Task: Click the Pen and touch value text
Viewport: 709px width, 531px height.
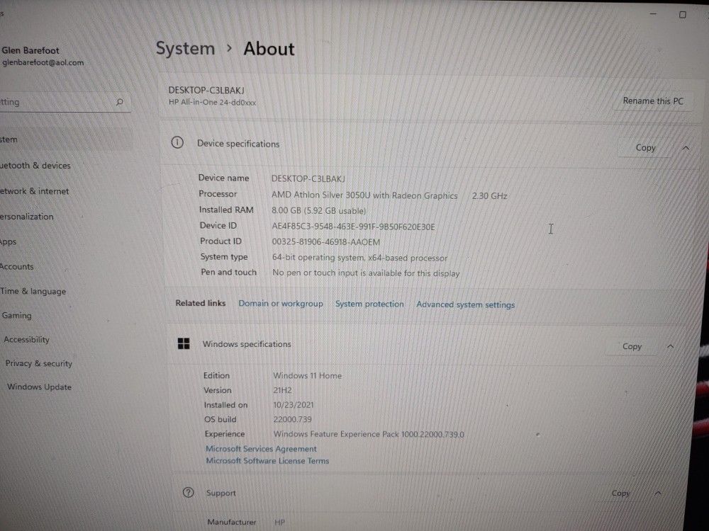Action: click(366, 273)
